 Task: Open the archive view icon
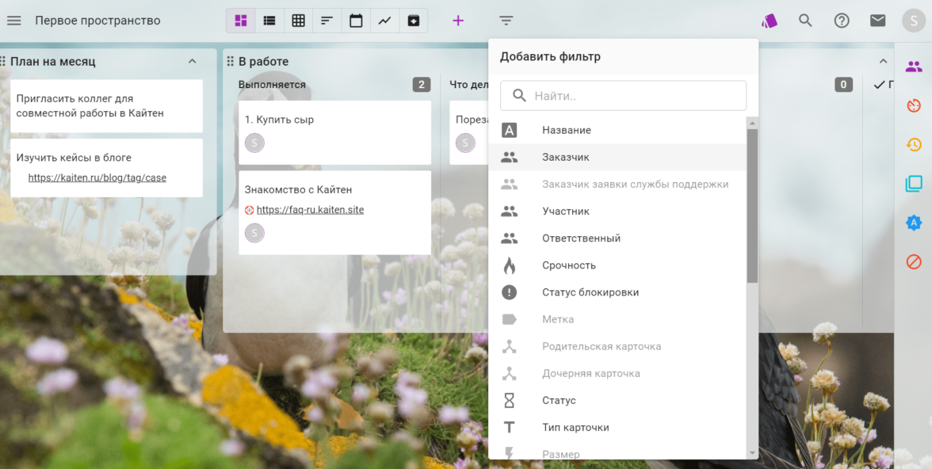pyautogui.click(x=413, y=21)
